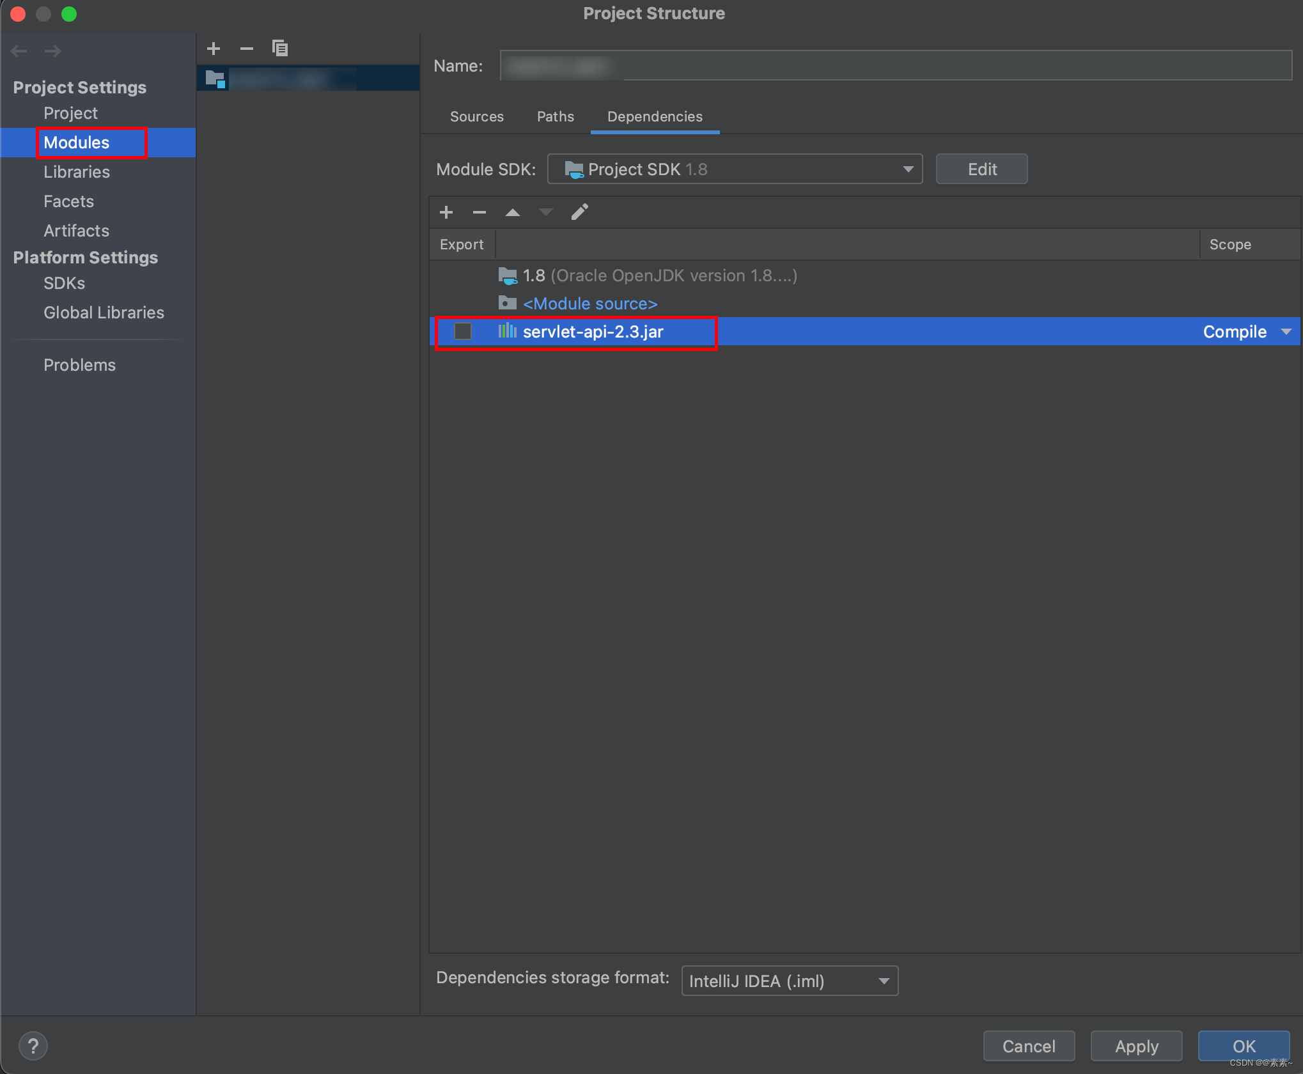
Task: Switch to the Sources tab
Action: [477, 116]
